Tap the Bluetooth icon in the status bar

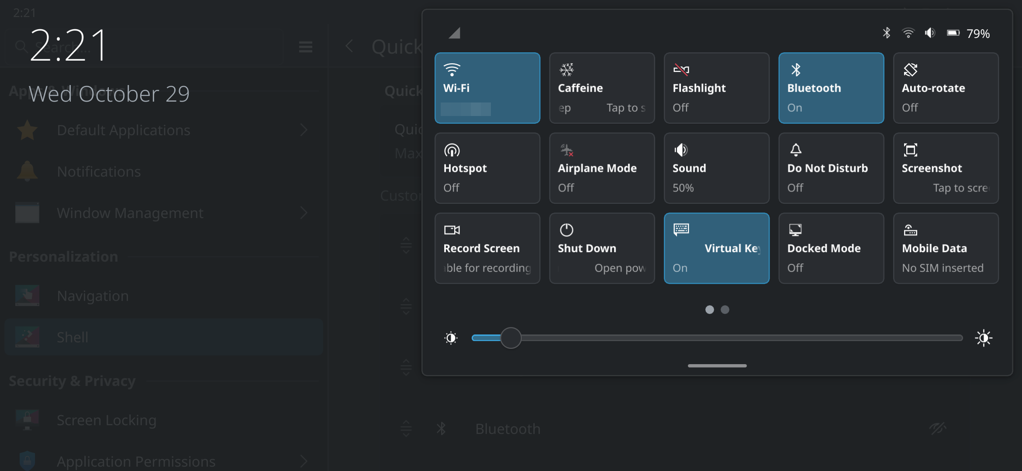(x=887, y=33)
